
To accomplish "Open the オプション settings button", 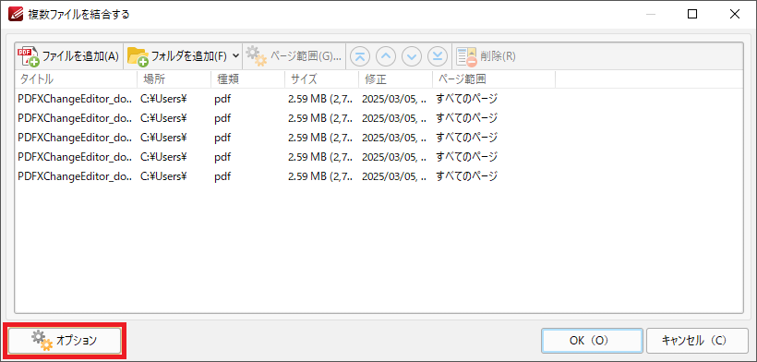I will [x=65, y=340].
